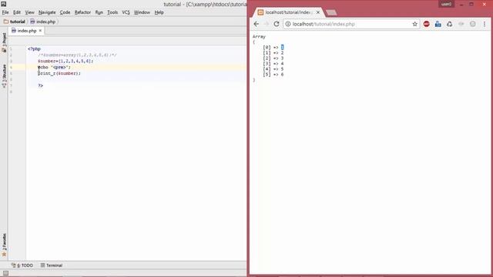Click the opening <?php tag
The width and height of the screenshot is (493, 277).
click(x=34, y=49)
